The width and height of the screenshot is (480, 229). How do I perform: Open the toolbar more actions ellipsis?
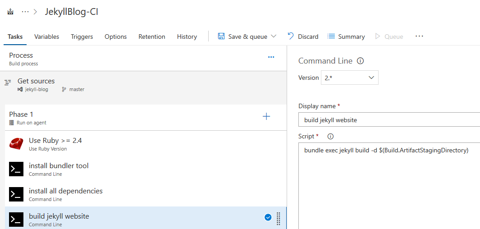click(419, 36)
